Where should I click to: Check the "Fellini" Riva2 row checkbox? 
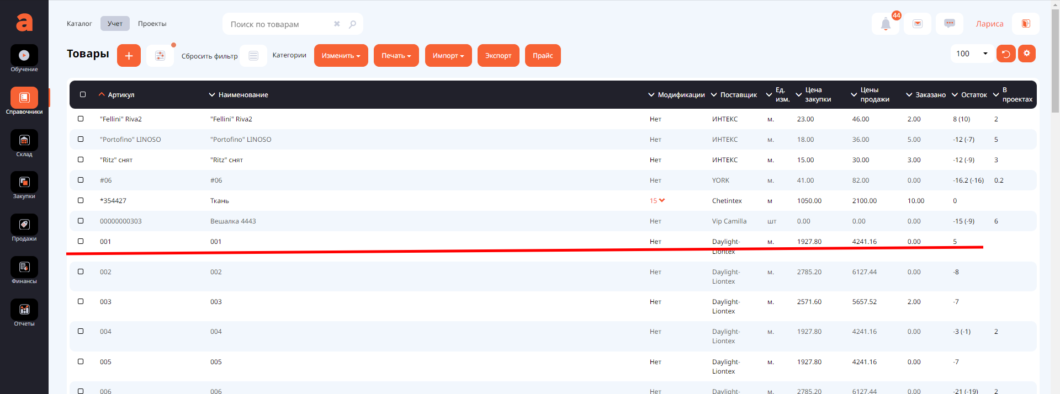click(81, 119)
